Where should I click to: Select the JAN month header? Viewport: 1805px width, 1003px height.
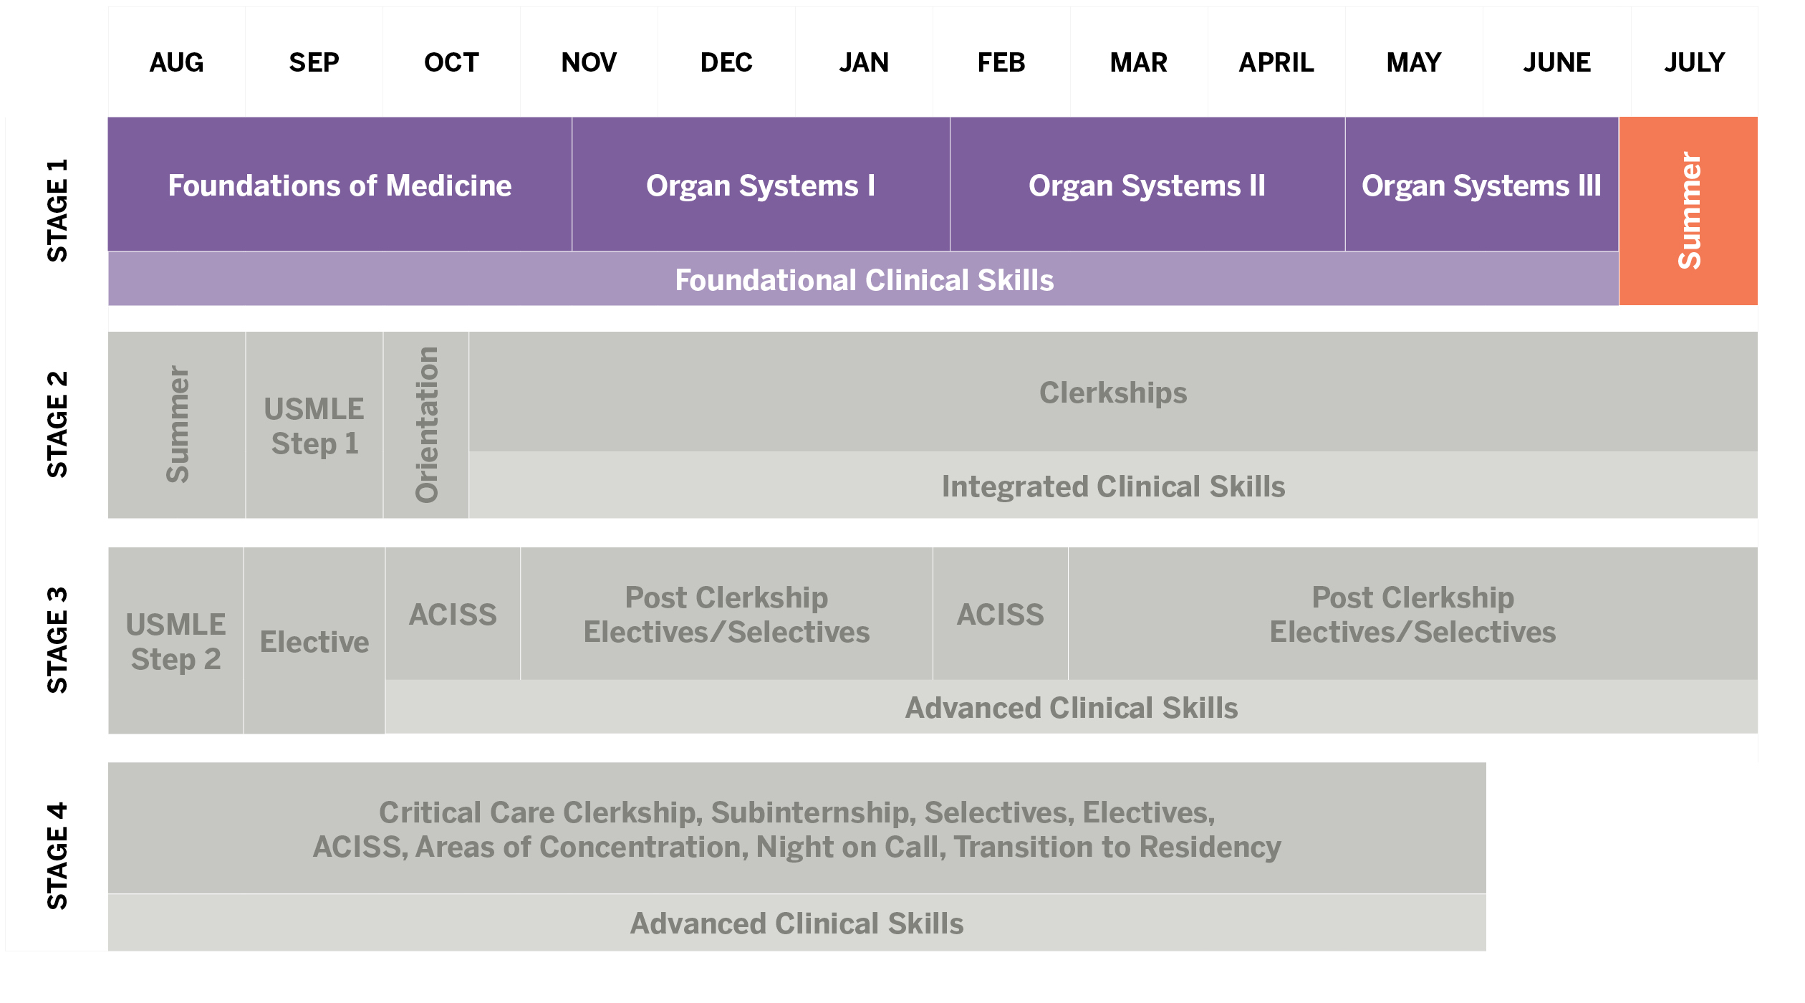[x=864, y=62]
